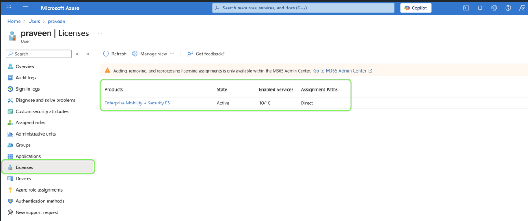The width and height of the screenshot is (528, 221).
Task: Refresh the licenses list
Action: pyautogui.click(x=115, y=54)
